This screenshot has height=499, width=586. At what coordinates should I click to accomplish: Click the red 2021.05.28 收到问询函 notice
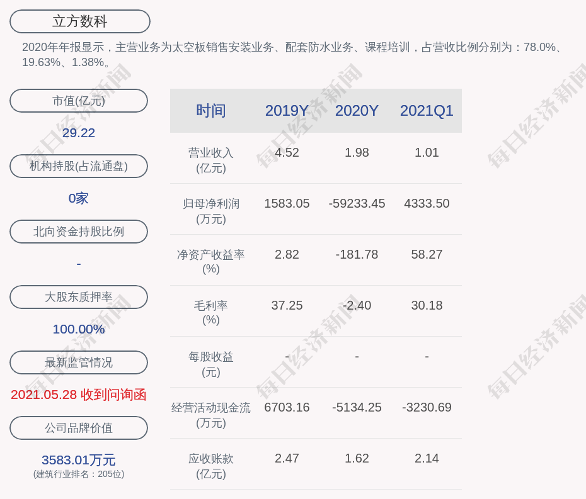79,395
